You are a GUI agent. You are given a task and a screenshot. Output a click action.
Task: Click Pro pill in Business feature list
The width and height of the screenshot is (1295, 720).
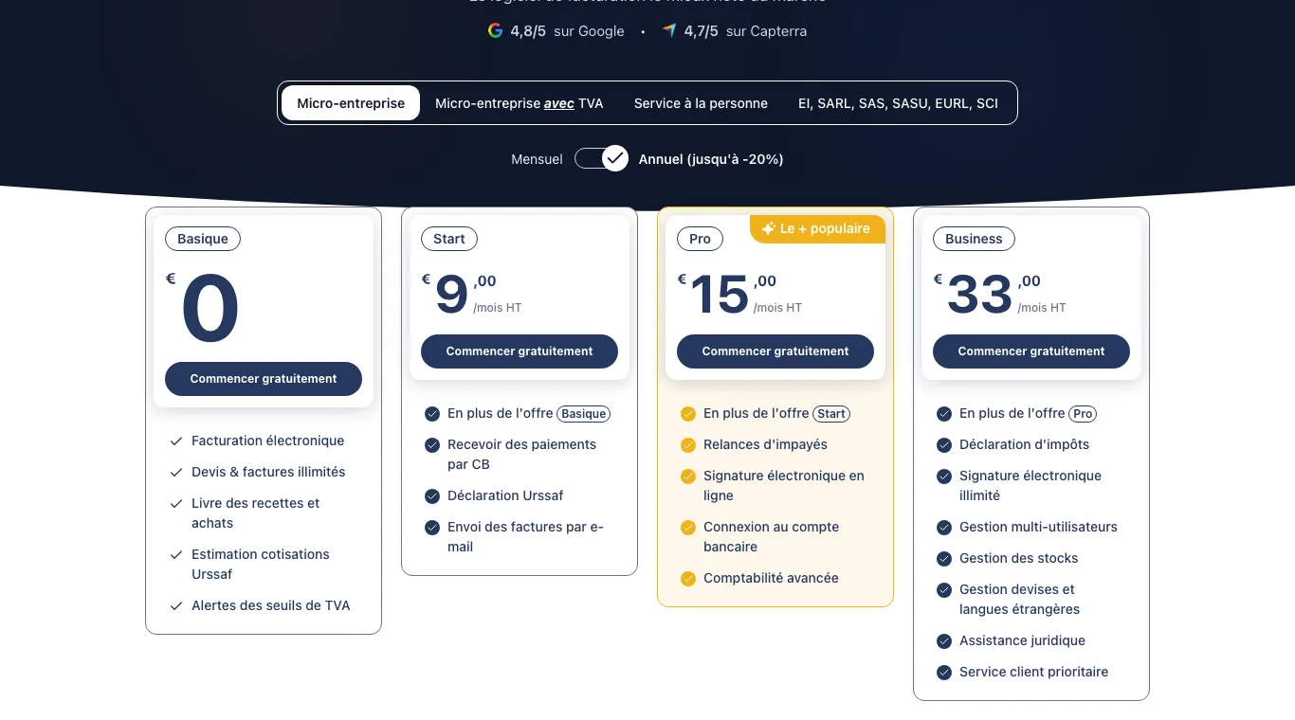tap(1084, 414)
